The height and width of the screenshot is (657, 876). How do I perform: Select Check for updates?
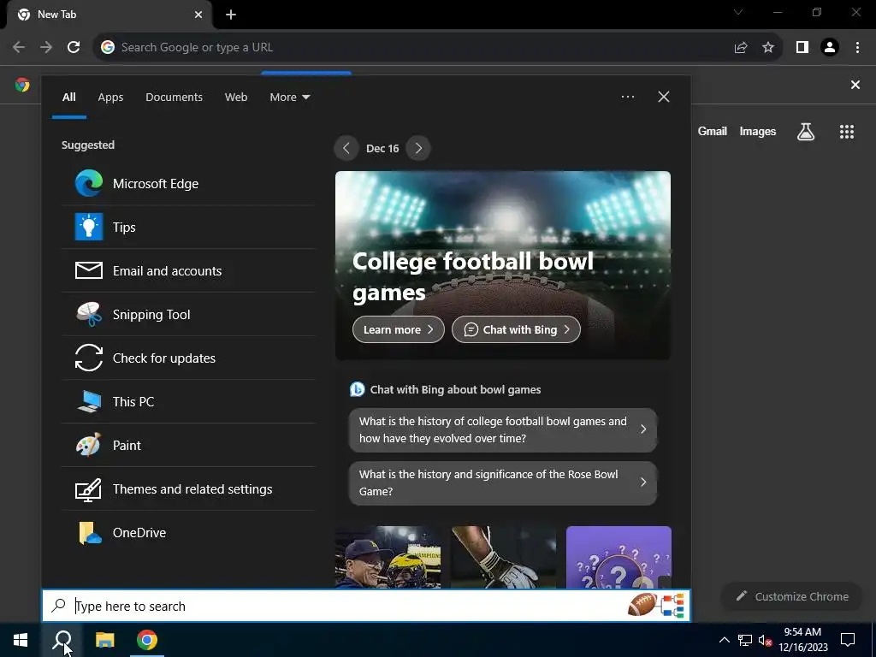pos(188,358)
